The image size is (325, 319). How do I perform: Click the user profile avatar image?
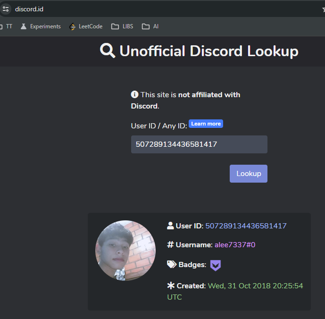click(x=125, y=251)
